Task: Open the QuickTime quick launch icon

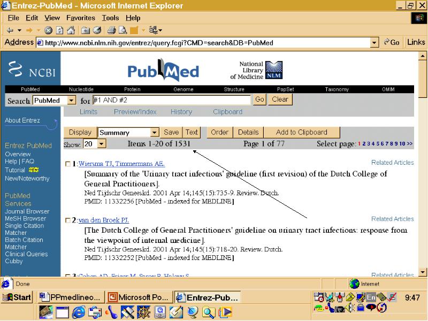Action: point(159,312)
